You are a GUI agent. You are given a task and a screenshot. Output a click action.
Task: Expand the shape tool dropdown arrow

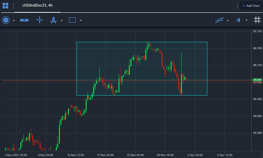pos(81,21)
